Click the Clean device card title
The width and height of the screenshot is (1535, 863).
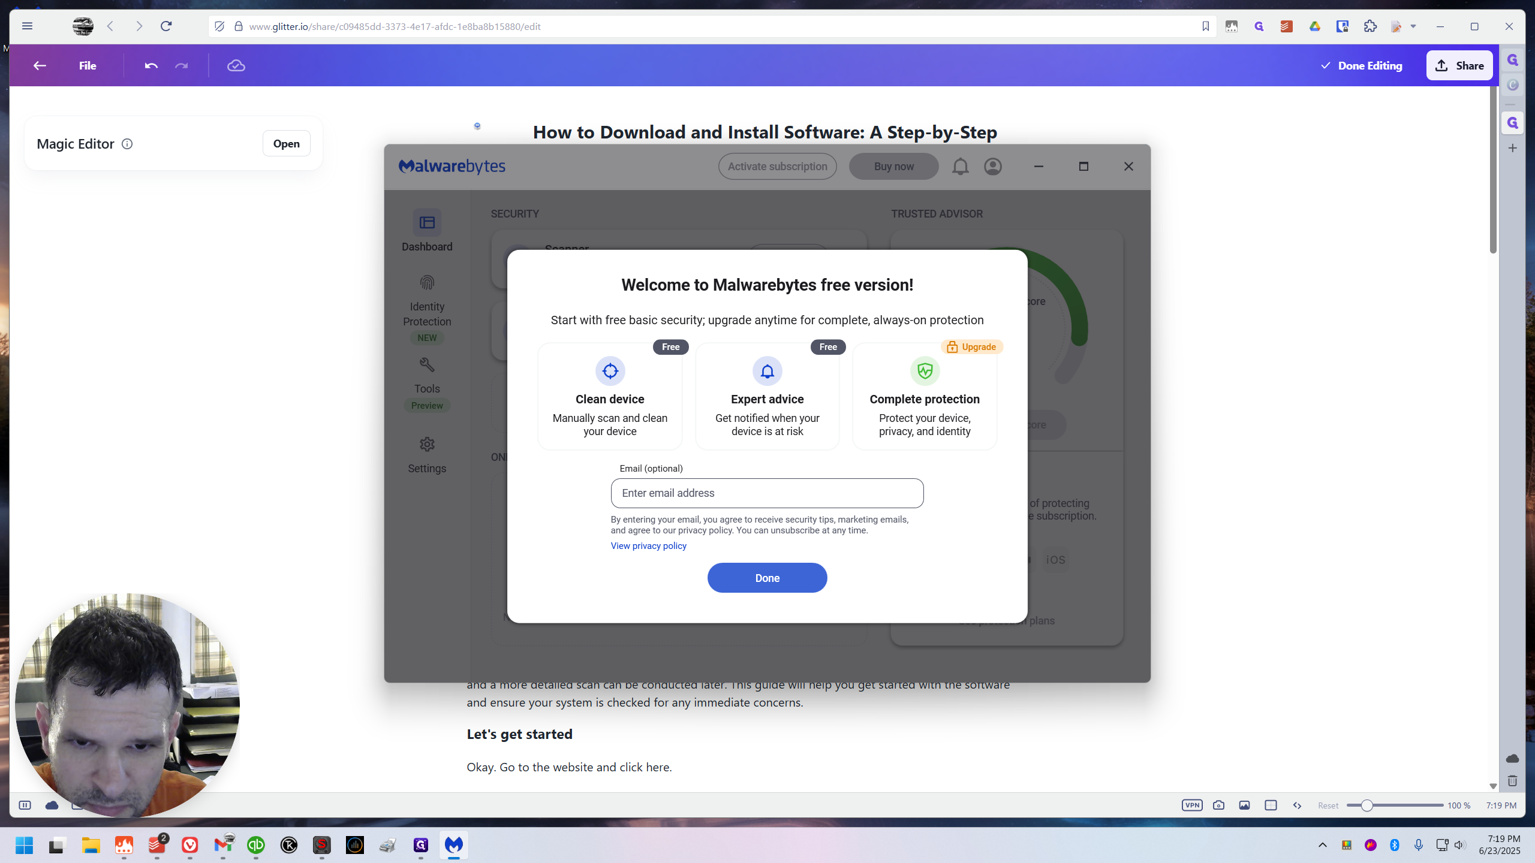click(x=610, y=399)
